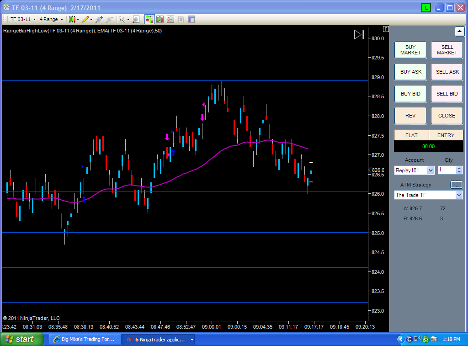Click the ask price A: 826.7 text

tap(413, 208)
